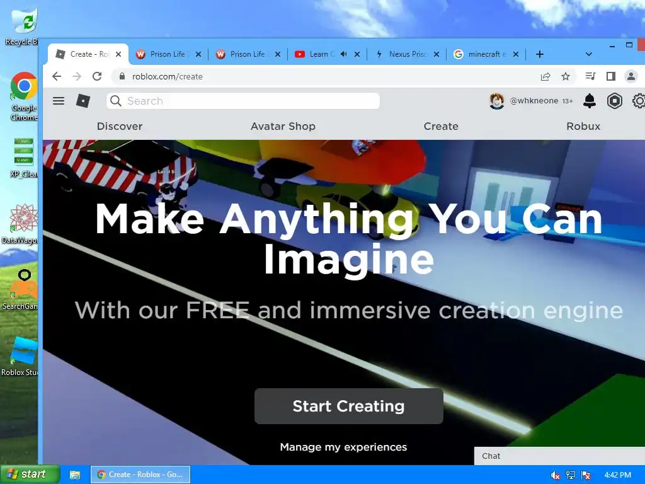Screen dimensions: 645x484
Task: Reload the roblox.com/create page
Action: (97, 76)
